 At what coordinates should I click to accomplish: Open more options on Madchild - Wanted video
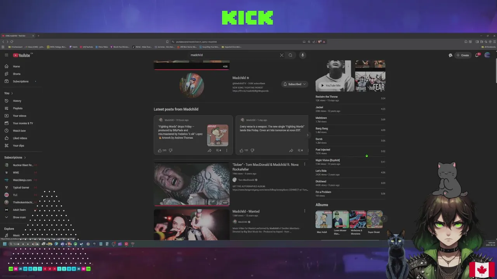click(304, 211)
